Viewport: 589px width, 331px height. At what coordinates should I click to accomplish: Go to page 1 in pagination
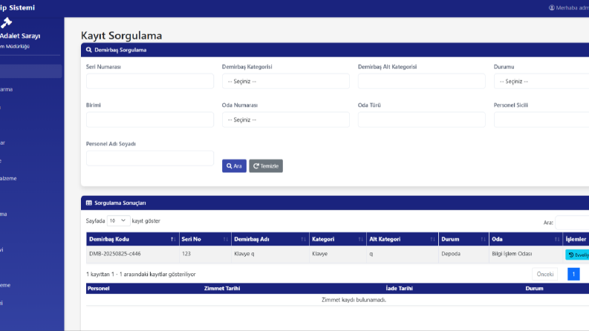coord(573,274)
